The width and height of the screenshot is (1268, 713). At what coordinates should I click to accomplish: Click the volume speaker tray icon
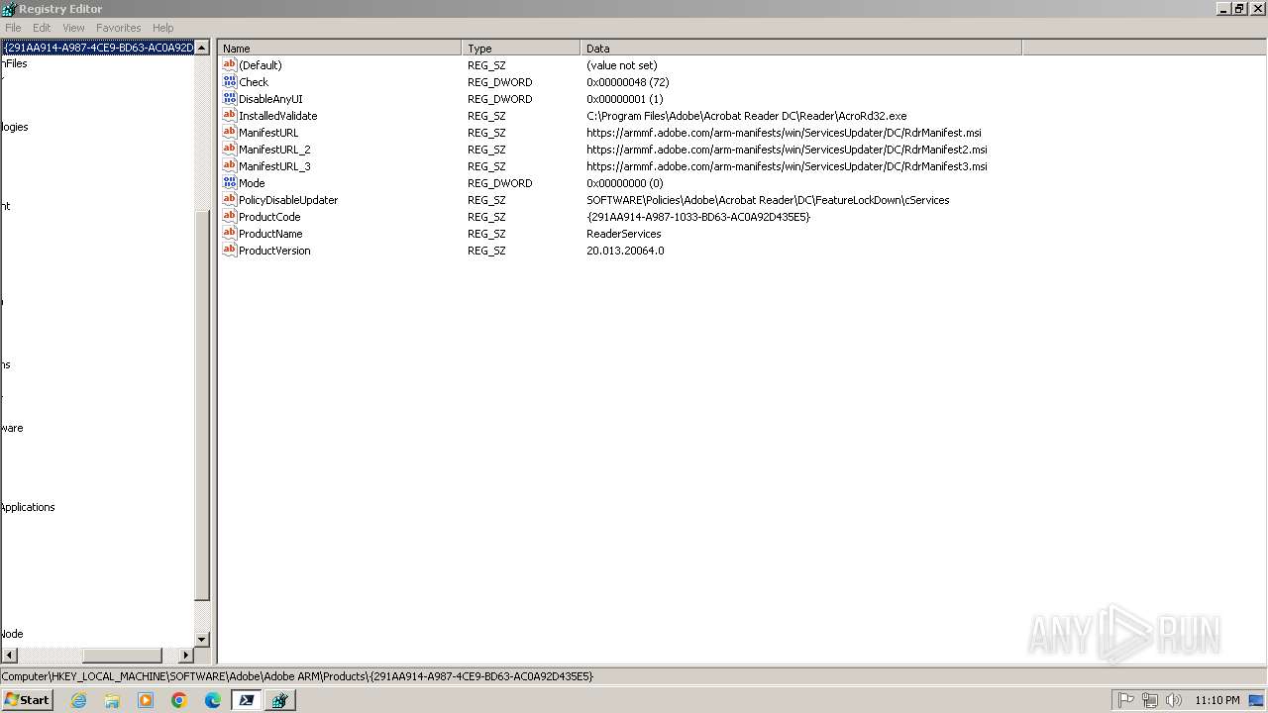pyautogui.click(x=1174, y=700)
